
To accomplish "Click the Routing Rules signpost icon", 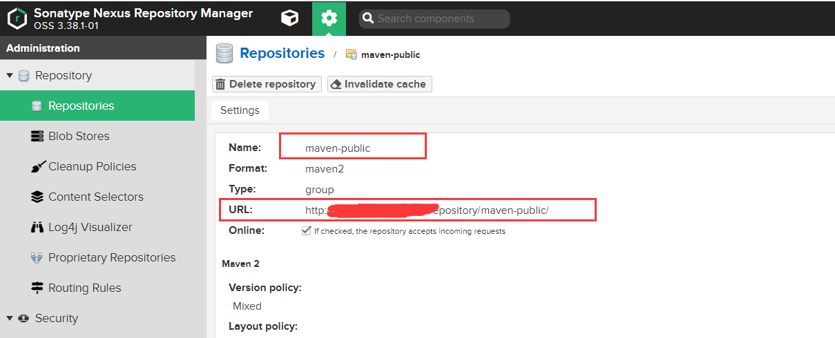I will 37,288.
